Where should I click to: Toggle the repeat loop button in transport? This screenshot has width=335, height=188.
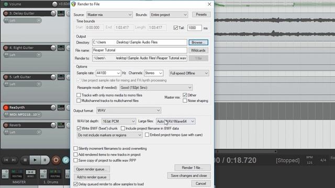coord(65,160)
